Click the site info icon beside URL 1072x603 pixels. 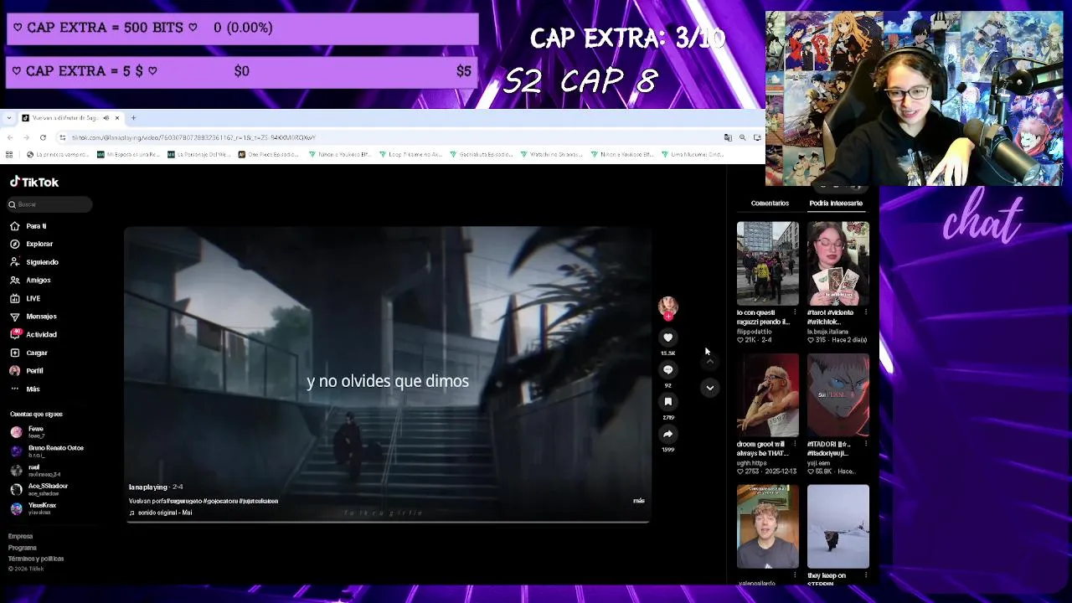pyautogui.click(x=62, y=137)
